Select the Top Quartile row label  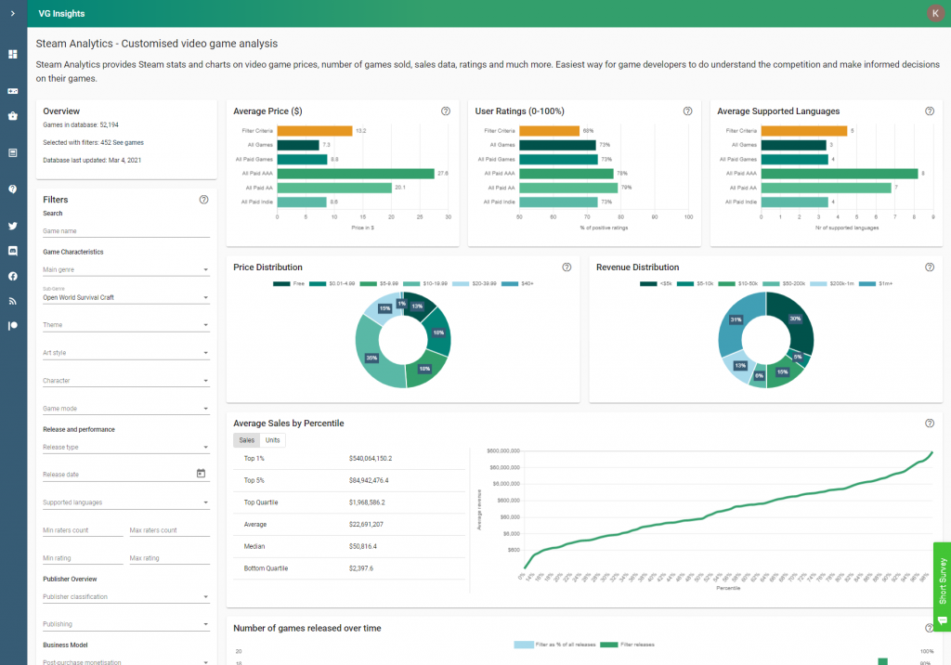click(x=261, y=502)
